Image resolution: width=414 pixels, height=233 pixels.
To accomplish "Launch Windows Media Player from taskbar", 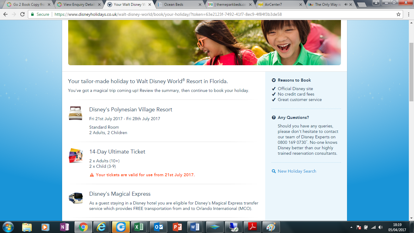I will 45,227.
